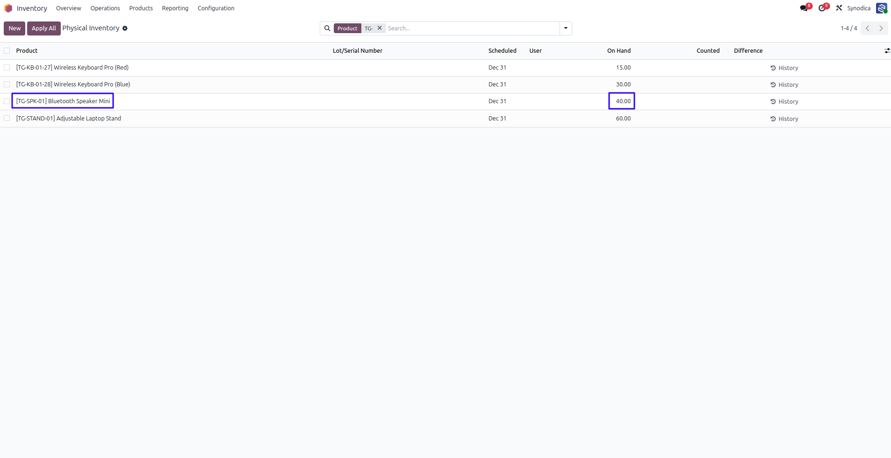Viewport: 891px width, 458px height.
Task: Select the Wireless Keyboard Pro (Blue) row checkbox
Action: click(7, 85)
